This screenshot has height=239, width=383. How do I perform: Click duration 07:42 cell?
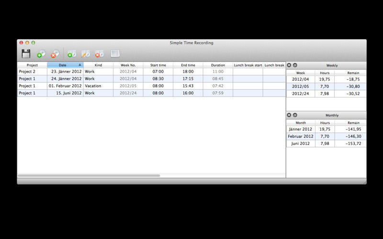click(218, 86)
